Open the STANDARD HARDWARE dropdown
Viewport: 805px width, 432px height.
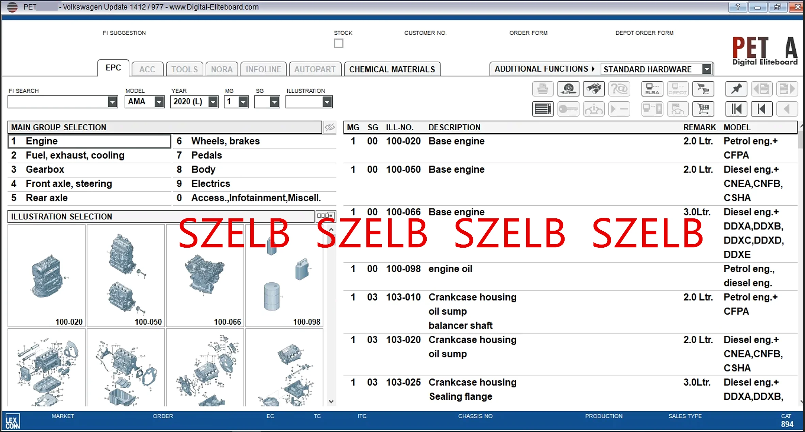tap(707, 69)
